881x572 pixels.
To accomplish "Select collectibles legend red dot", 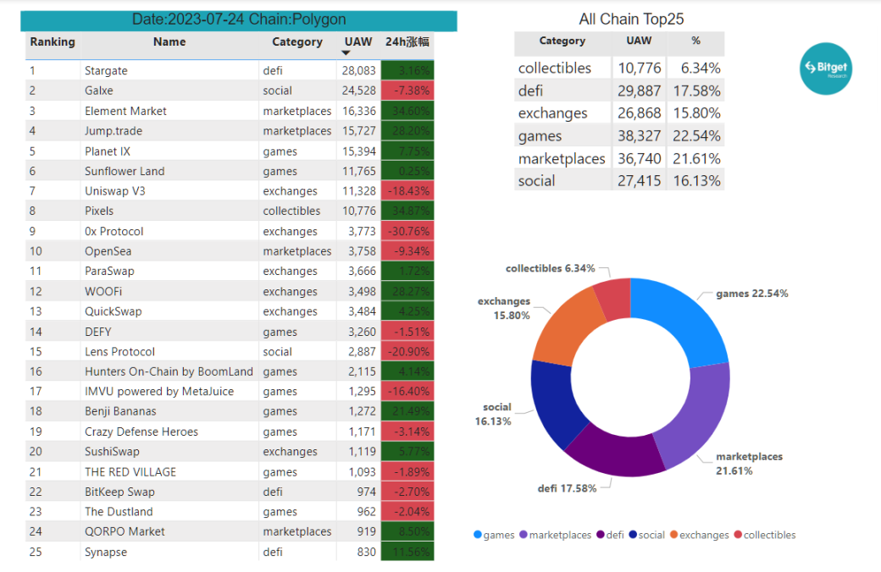I will tap(738, 535).
